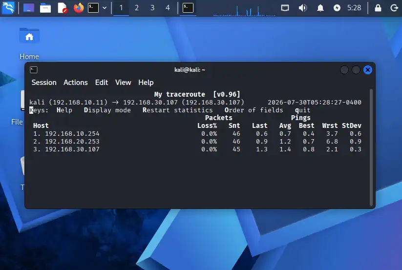The width and height of the screenshot is (402, 270).
Task: Click the 'Wrst' column header
Action: pos(330,126)
